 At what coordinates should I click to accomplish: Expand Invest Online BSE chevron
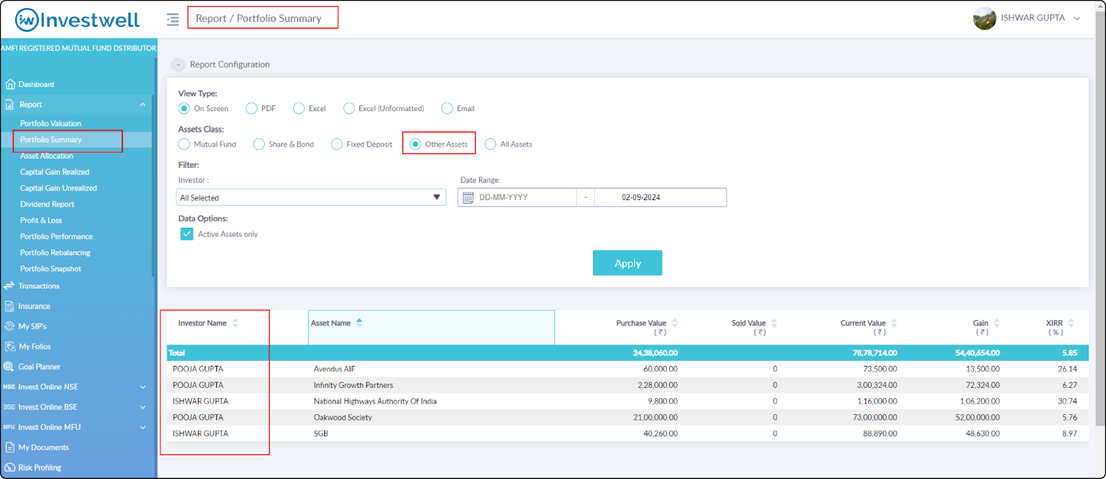[x=142, y=407]
